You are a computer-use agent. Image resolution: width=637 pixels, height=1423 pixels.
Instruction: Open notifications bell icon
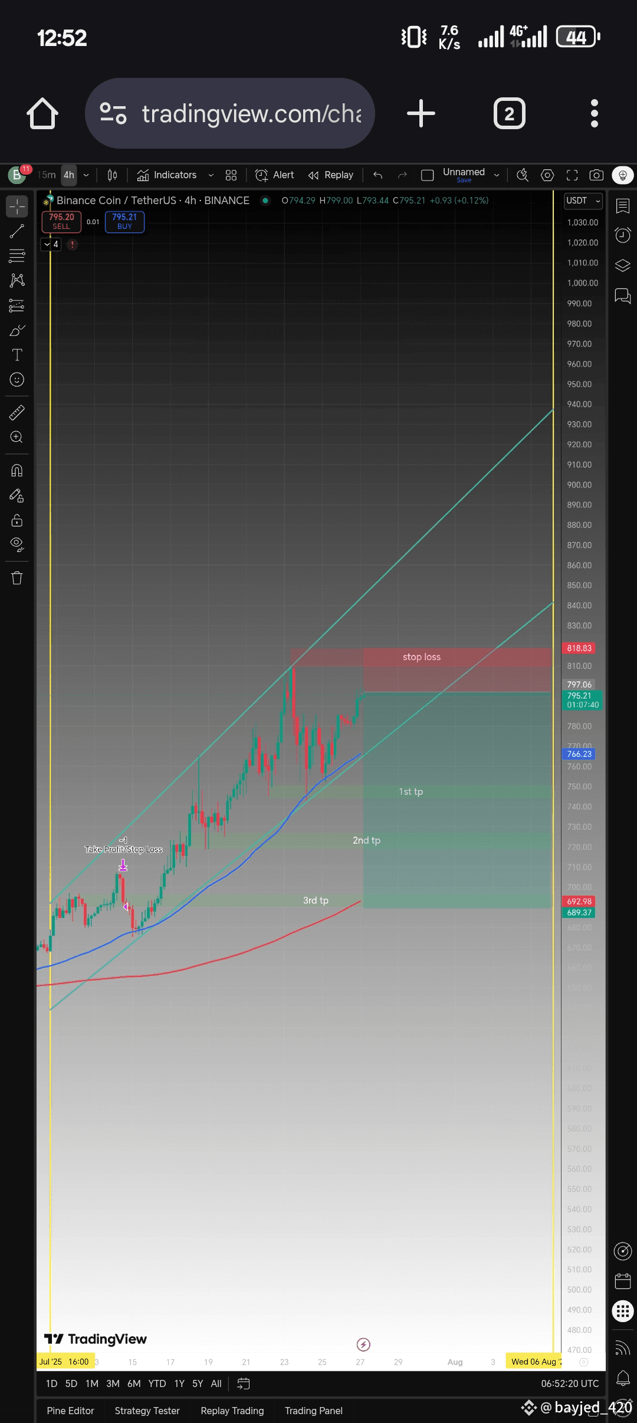point(623,1378)
